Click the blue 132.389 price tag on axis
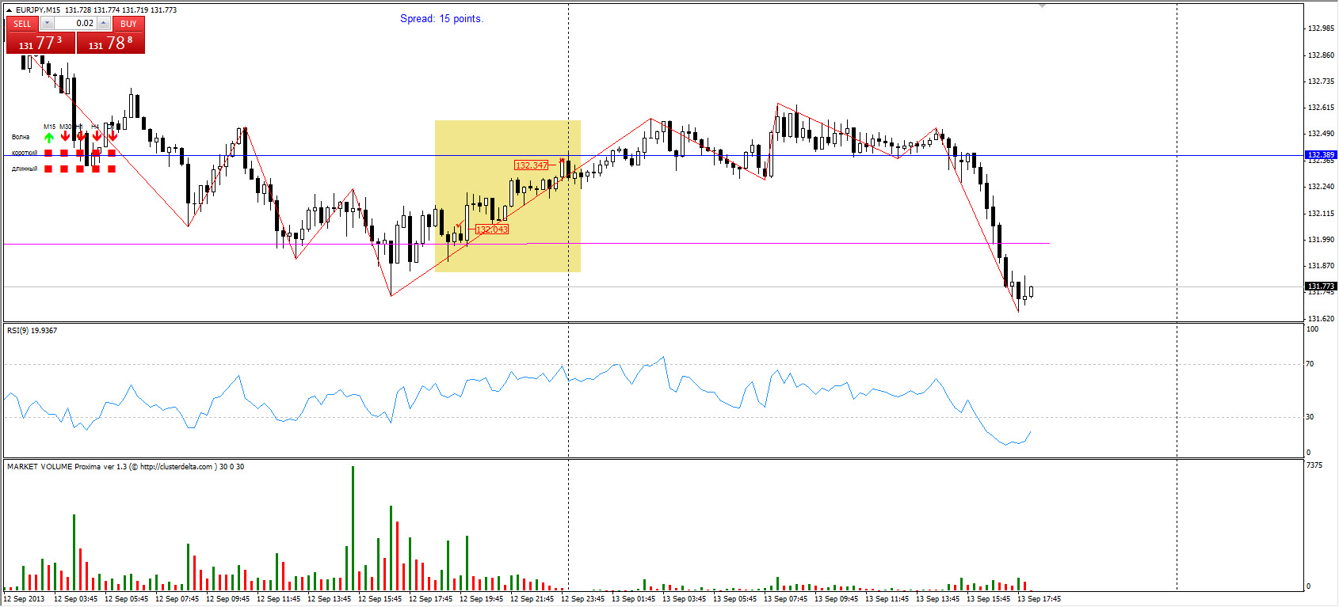The image size is (1339, 607). pyautogui.click(x=1321, y=155)
